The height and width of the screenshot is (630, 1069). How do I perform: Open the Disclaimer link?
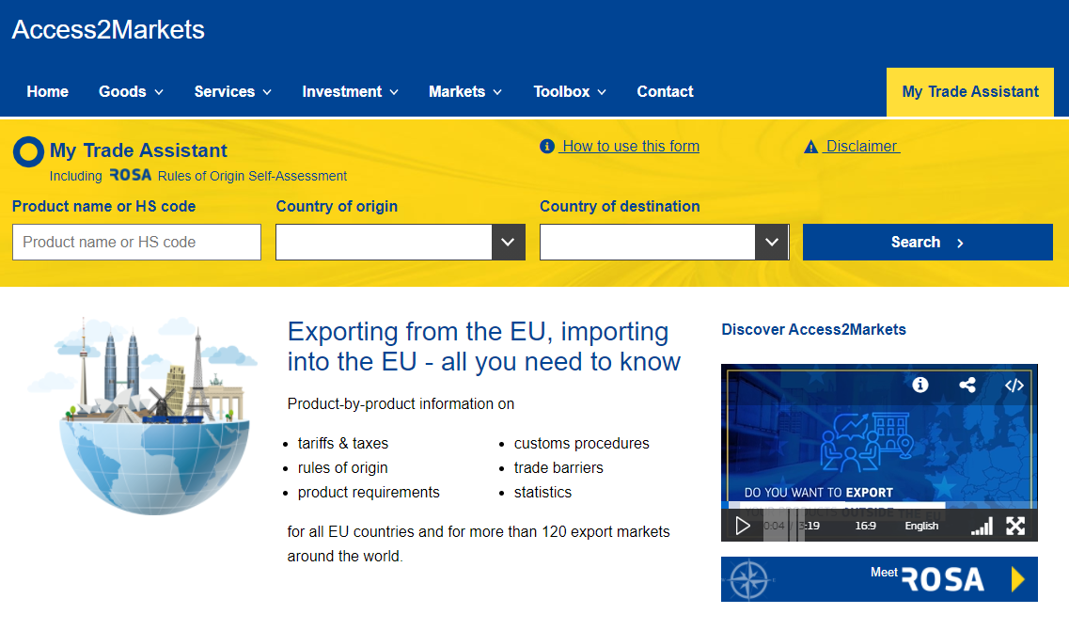pyautogui.click(x=862, y=146)
